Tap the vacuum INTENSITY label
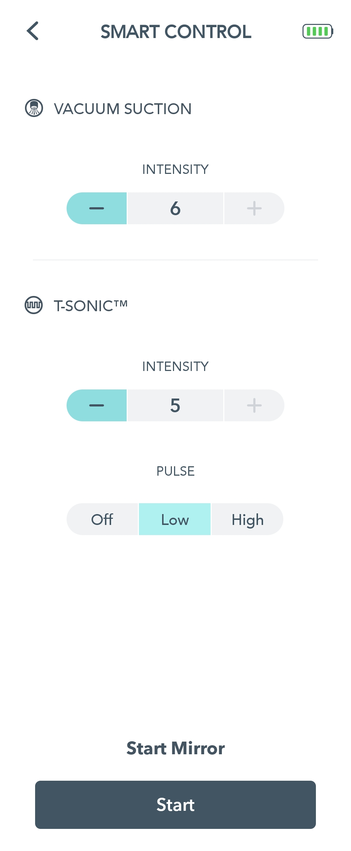Screen dimensions: 351x851 click(175, 169)
